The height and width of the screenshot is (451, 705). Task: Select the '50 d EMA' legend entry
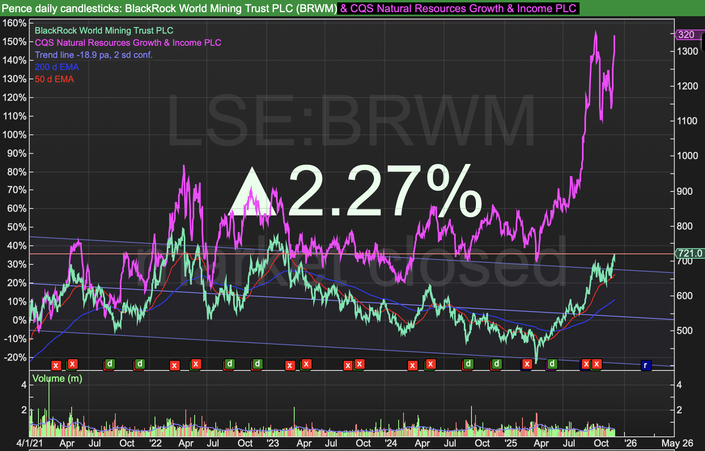(54, 79)
